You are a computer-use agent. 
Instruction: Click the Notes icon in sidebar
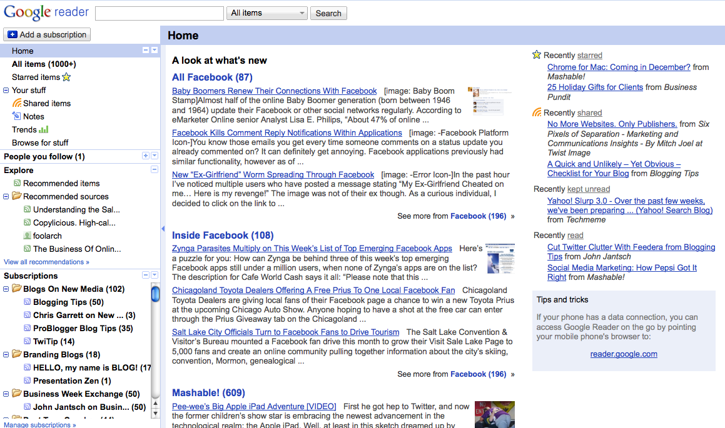18,116
